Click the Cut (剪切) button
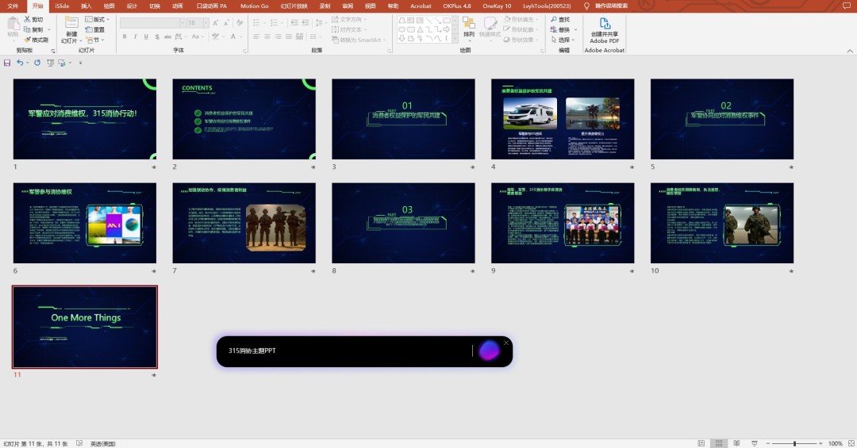This screenshot has width=857, height=448. (x=33, y=19)
